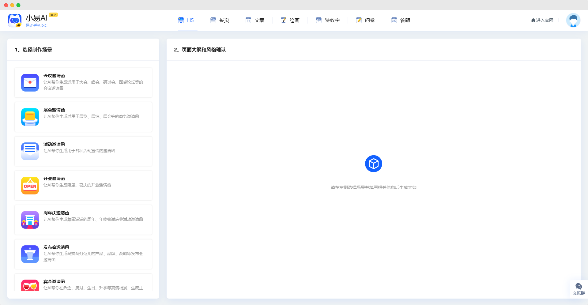Select the 特效字 tab
Viewport: 588px width, 305px height.
pos(328,20)
